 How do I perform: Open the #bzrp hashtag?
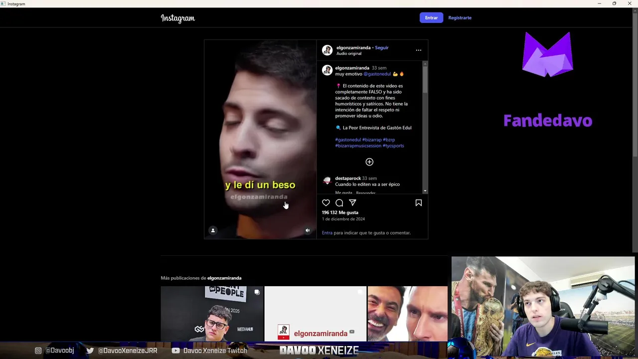tap(389, 140)
